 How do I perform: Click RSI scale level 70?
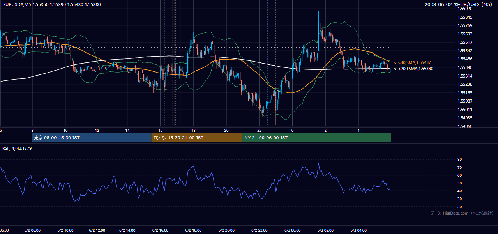459,167
